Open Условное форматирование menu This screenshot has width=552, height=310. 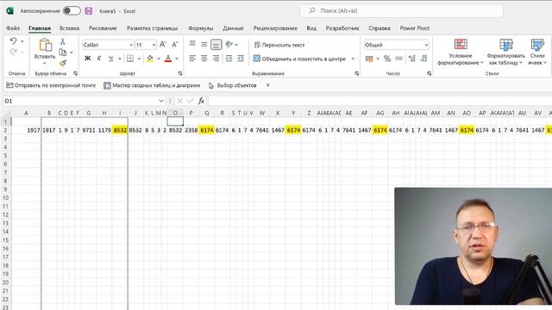tap(461, 52)
